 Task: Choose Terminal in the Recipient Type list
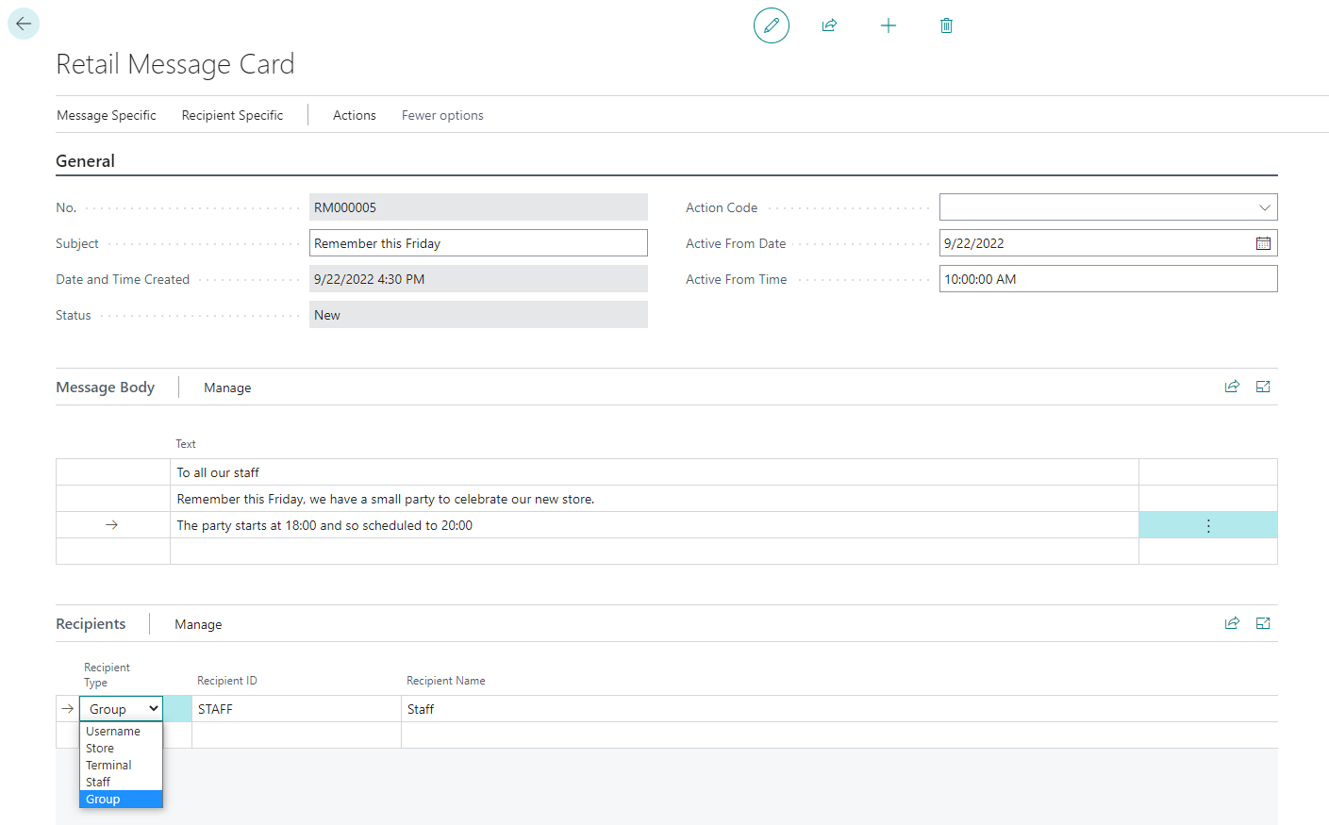(108, 766)
